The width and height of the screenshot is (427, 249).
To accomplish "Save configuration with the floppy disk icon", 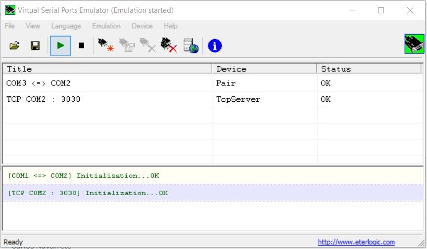I will [35, 45].
